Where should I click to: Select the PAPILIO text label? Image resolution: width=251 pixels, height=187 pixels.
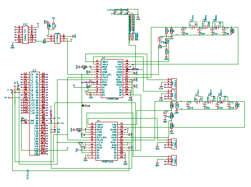tap(28, 174)
